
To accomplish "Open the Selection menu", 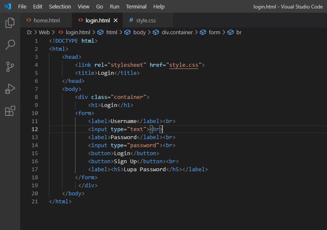I will coord(60,6).
